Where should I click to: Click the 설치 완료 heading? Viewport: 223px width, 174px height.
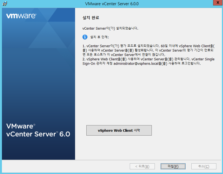[91, 18]
